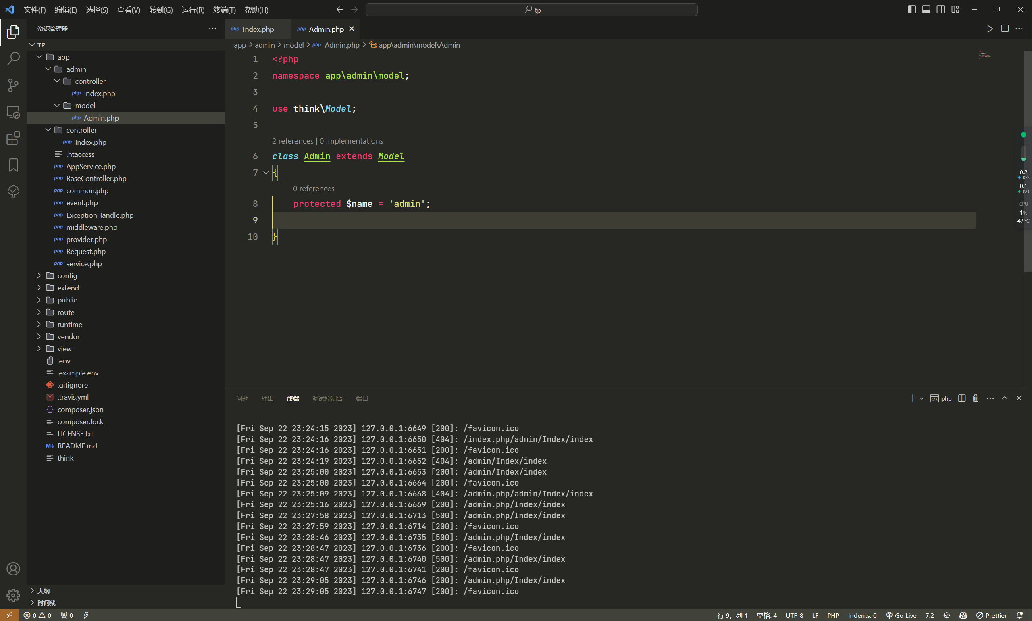Viewport: 1032px width, 621px height.
Task: Switch to the Index.php editor tab
Action: (258, 29)
